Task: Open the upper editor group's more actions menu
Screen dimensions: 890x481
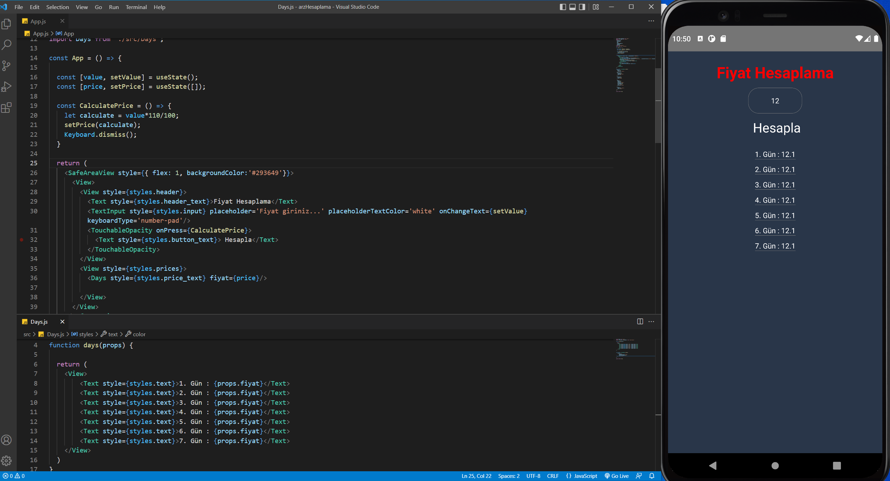Action: pos(651,21)
